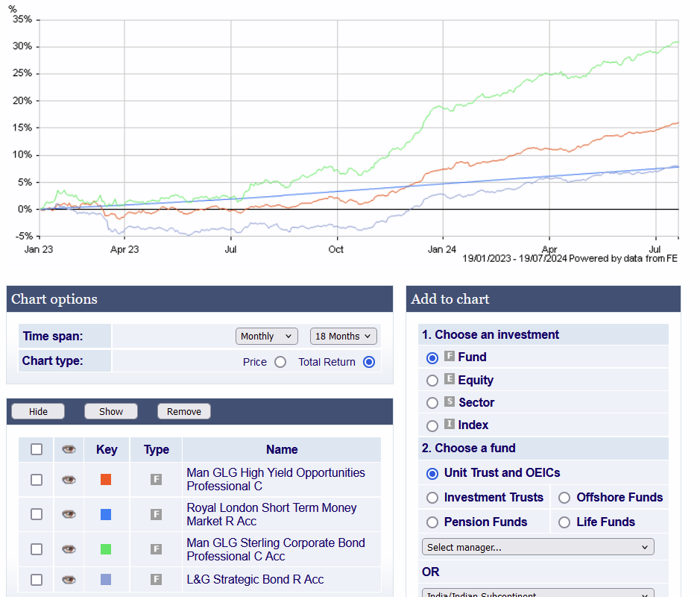
Task: Select the Offshore Funds radio option
Action: click(564, 498)
